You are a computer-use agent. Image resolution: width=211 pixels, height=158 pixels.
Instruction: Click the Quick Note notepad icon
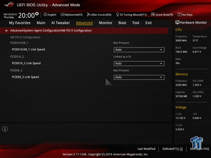pyautogui.click(x=153, y=14)
